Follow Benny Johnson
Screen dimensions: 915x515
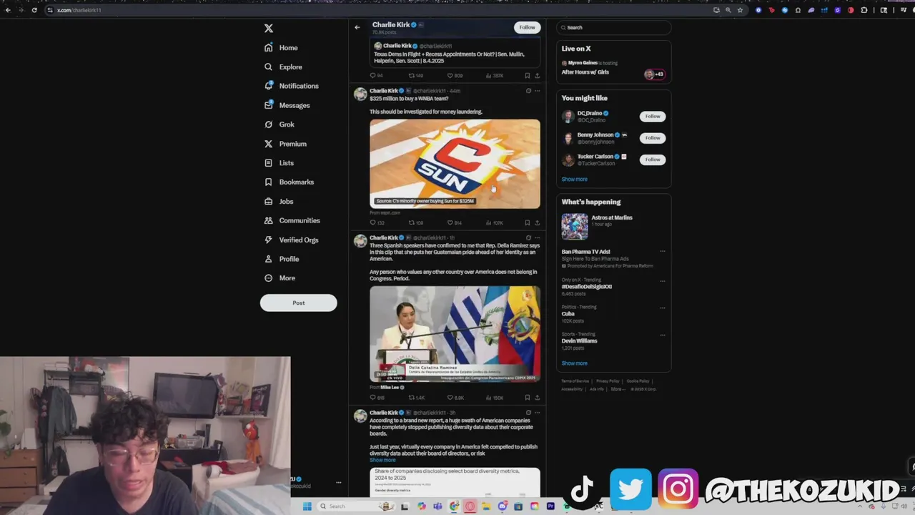click(653, 137)
